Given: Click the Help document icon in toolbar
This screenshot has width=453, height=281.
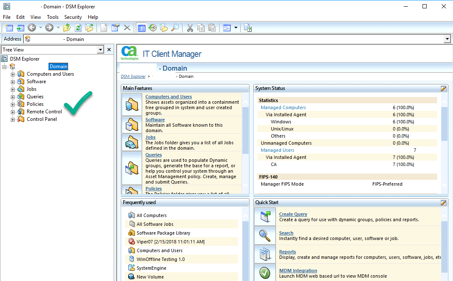Looking at the screenshot, I should (248, 28).
